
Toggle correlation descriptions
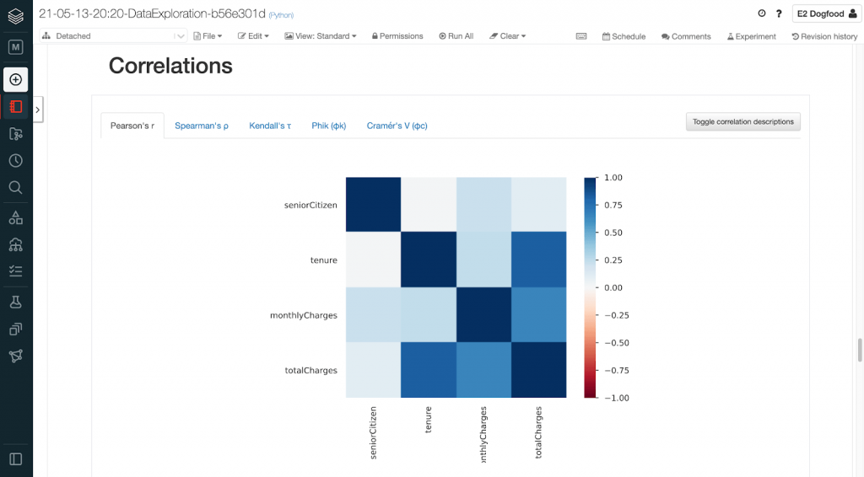[x=742, y=121]
